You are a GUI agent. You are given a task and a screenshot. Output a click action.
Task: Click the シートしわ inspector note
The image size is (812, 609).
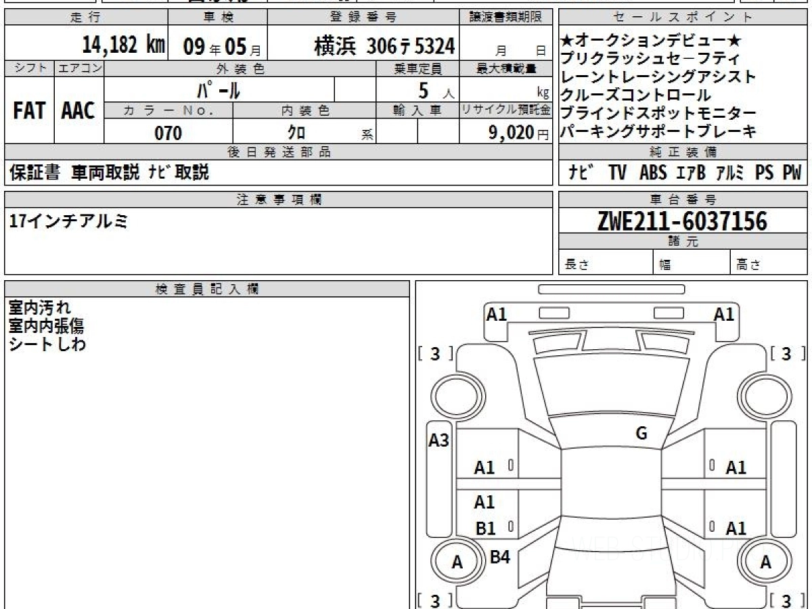47,344
